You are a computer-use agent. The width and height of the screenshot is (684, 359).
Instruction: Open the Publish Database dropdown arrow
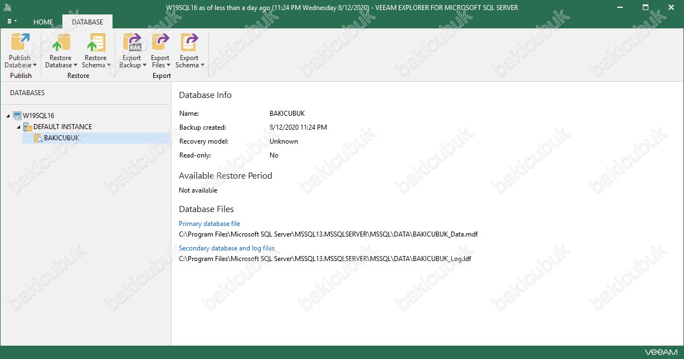(x=35, y=66)
